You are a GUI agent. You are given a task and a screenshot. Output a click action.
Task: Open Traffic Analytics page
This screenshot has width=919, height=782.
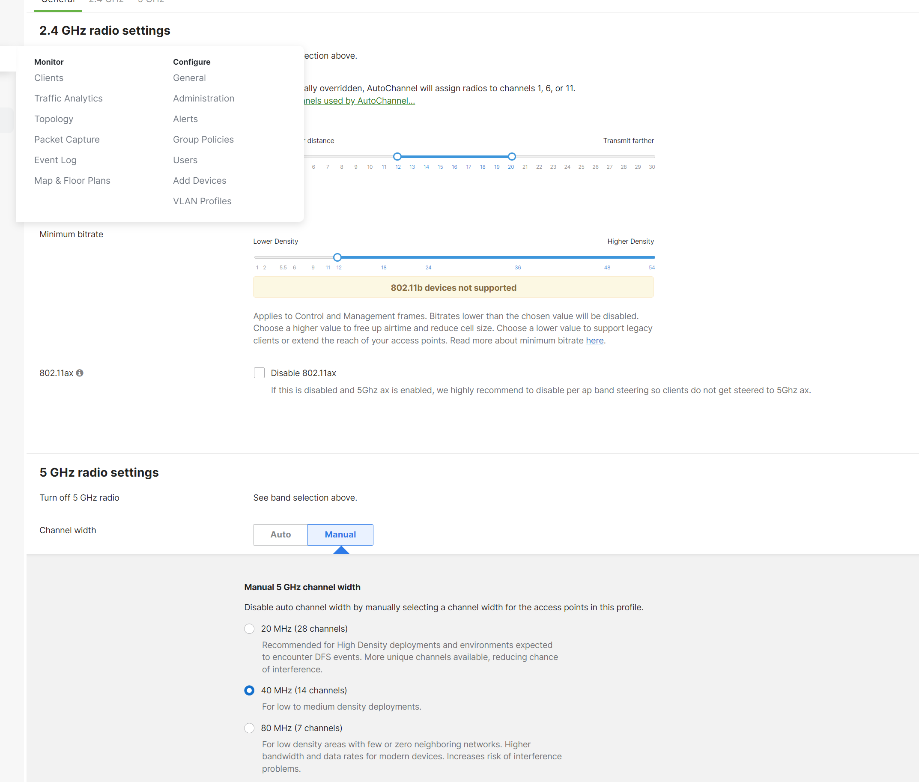(x=68, y=98)
